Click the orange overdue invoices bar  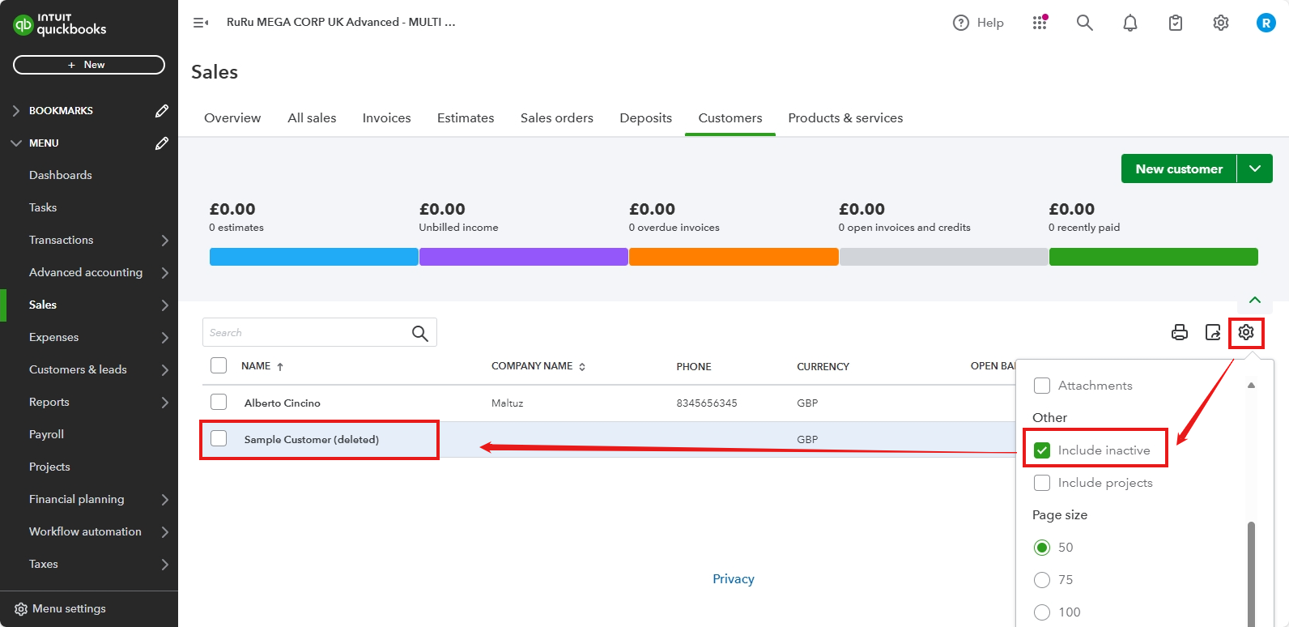(734, 257)
